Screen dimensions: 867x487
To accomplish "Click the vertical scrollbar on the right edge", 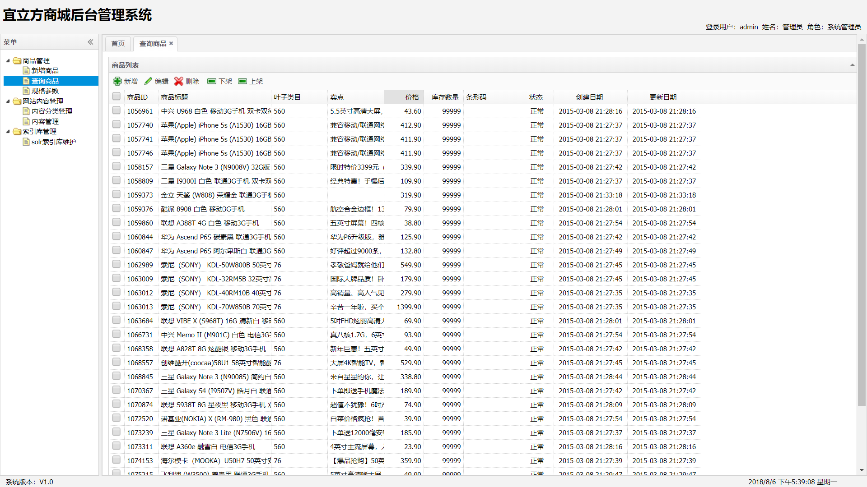I will (x=862, y=225).
